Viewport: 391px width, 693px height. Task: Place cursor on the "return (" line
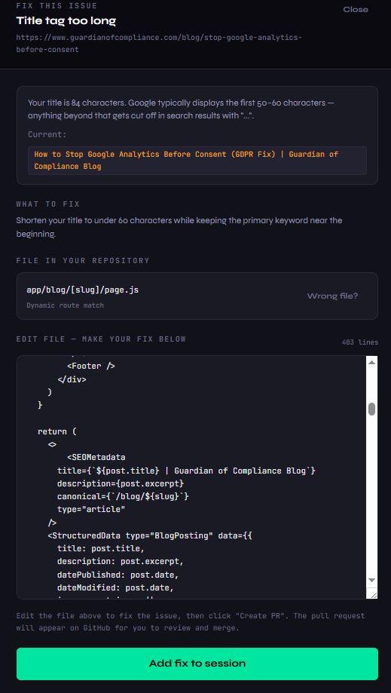click(57, 431)
